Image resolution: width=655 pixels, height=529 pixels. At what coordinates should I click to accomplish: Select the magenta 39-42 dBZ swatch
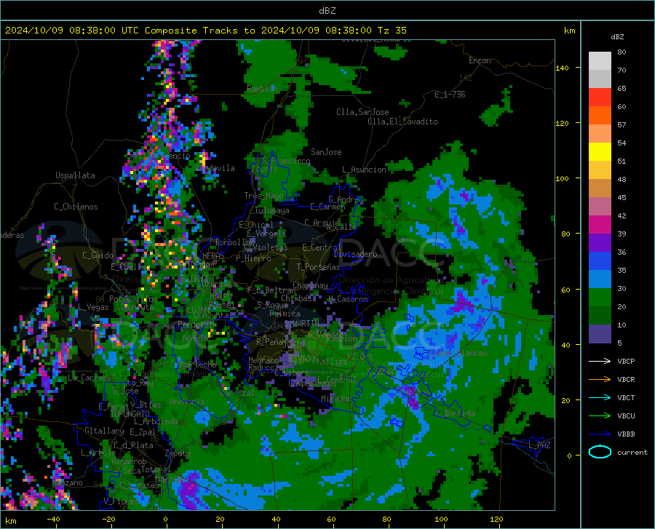600,225
